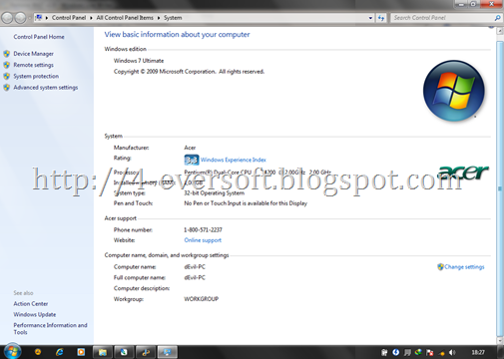Open Device Manager
This screenshot has height=359, width=504.
34,54
